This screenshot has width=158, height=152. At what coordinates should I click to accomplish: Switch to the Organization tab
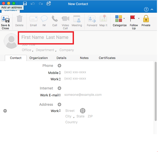pyautogui.click(x=39, y=58)
